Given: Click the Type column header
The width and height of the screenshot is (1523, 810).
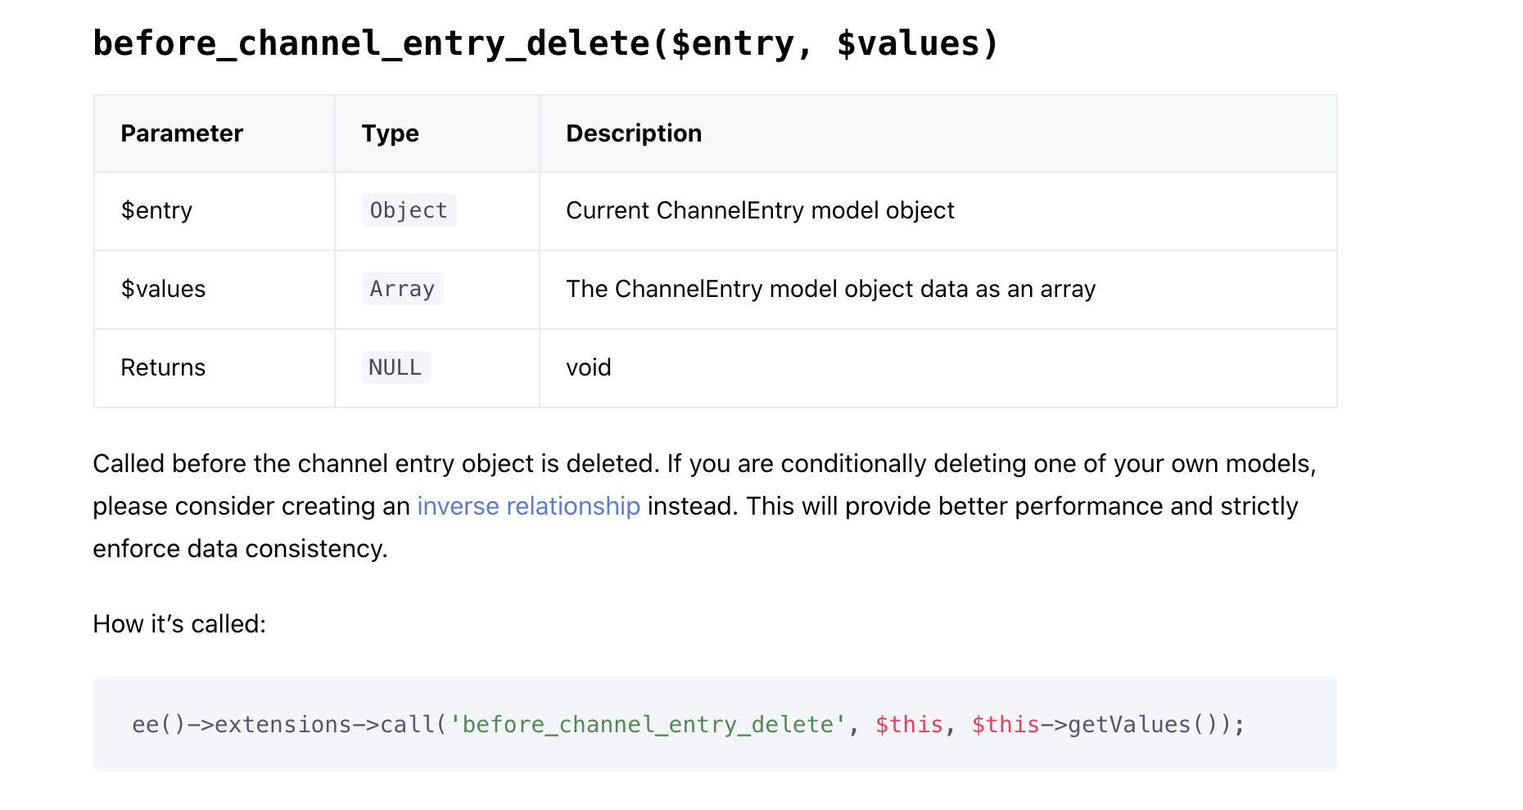Looking at the screenshot, I should 390,133.
